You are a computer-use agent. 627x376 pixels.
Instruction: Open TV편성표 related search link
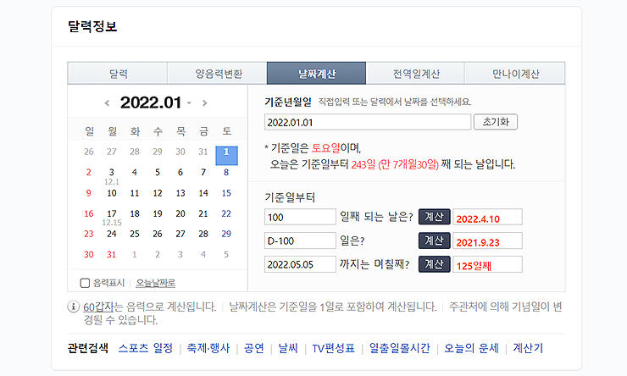tap(334, 348)
